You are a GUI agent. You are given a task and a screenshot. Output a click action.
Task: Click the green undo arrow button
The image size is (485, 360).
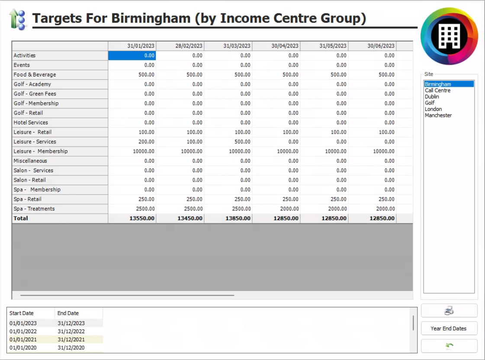449,345
